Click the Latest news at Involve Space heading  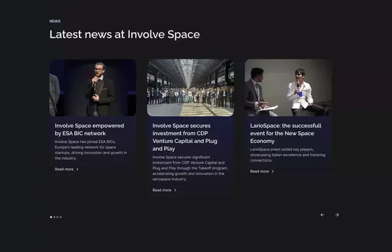(x=125, y=35)
